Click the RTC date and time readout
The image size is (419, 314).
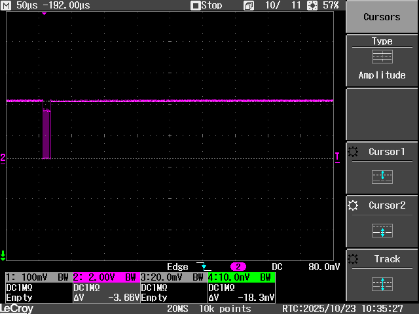coord(342,309)
